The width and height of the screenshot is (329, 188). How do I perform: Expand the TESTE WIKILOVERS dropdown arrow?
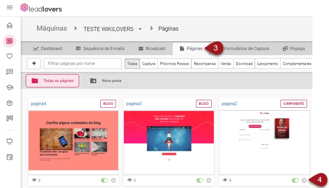[140, 29]
